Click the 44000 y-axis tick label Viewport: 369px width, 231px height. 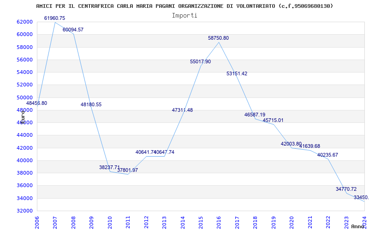24,135
